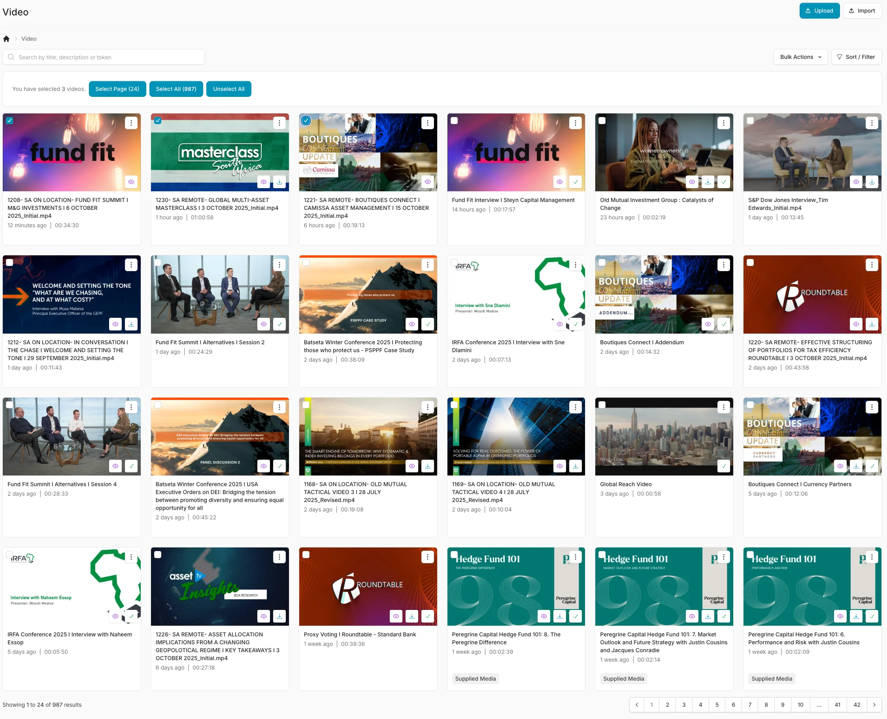
Task: Go to page 5 in pagination
Action: click(717, 704)
